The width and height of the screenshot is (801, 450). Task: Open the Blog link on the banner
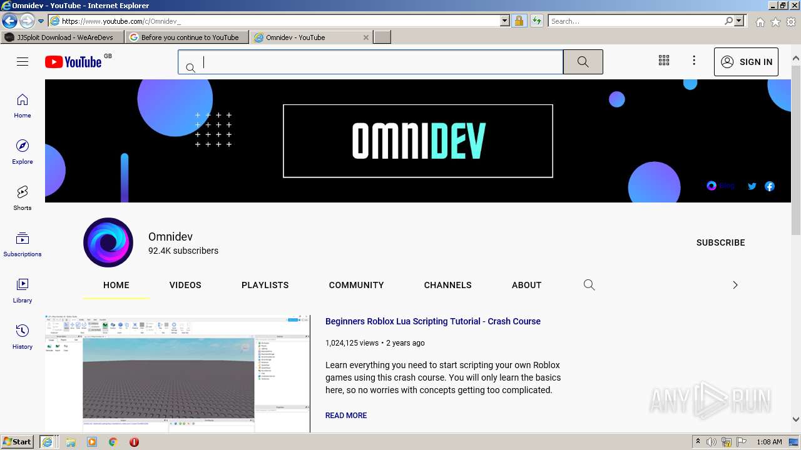tap(720, 186)
